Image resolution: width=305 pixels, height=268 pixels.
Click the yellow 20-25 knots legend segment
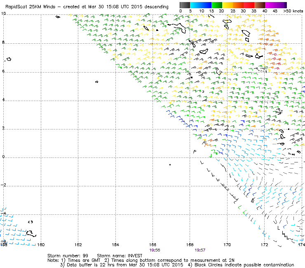click(228, 5)
